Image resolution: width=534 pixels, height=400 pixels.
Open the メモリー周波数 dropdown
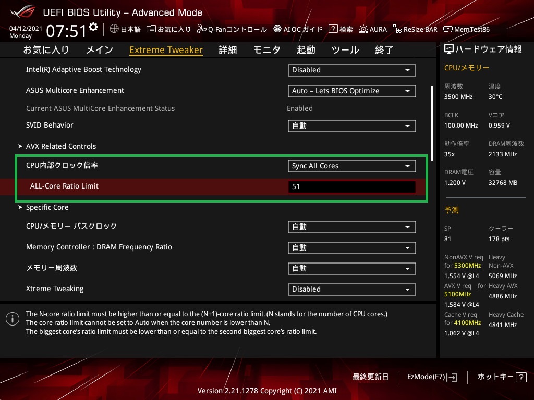point(351,269)
